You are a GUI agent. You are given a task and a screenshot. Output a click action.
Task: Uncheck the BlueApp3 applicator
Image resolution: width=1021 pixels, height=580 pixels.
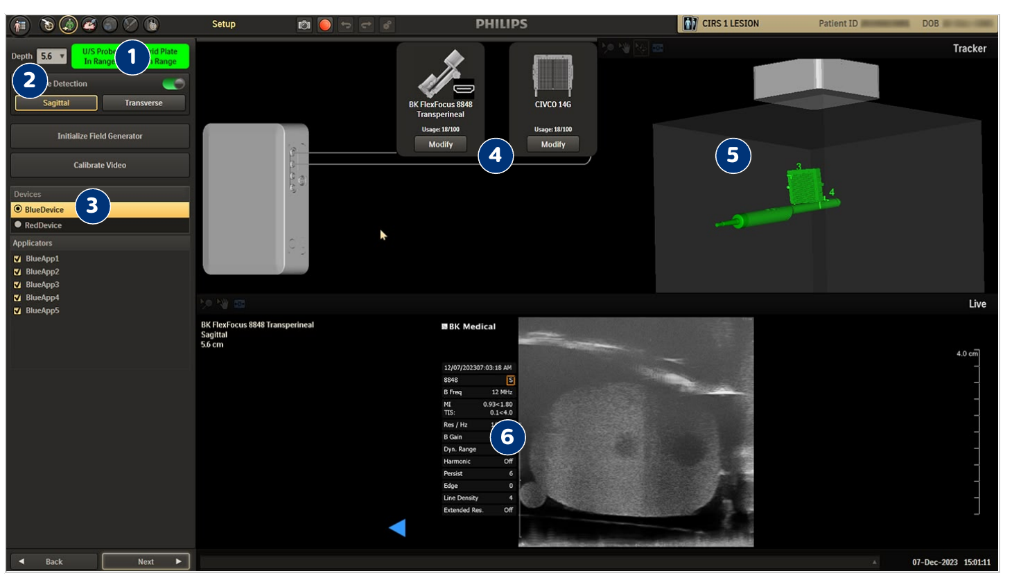click(17, 285)
